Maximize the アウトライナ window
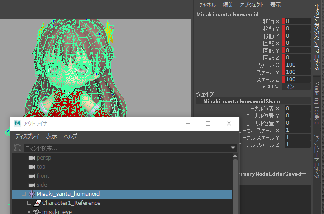This screenshot has width=324, height=214. (208, 124)
